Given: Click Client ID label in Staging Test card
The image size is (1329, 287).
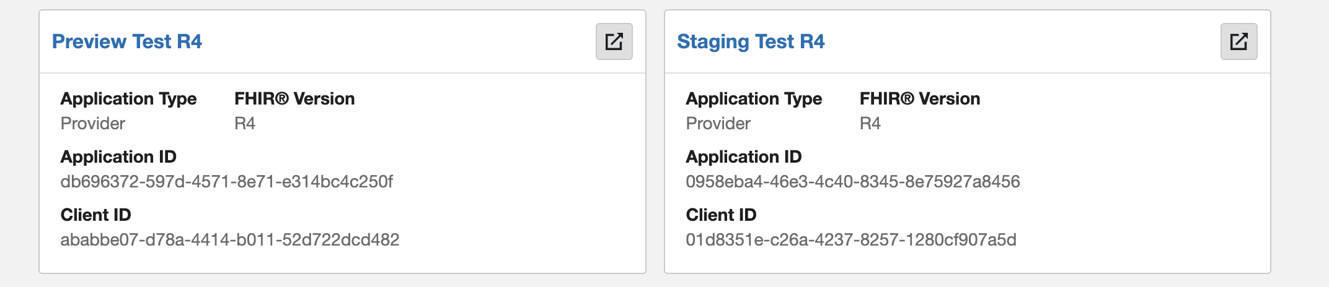Looking at the screenshot, I should (x=721, y=215).
